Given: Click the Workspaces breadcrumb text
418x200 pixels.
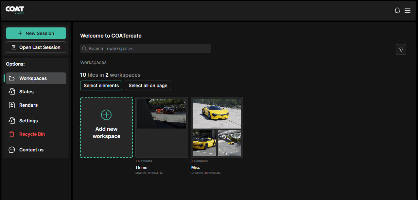Looking at the screenshot, I should (93, 62).
